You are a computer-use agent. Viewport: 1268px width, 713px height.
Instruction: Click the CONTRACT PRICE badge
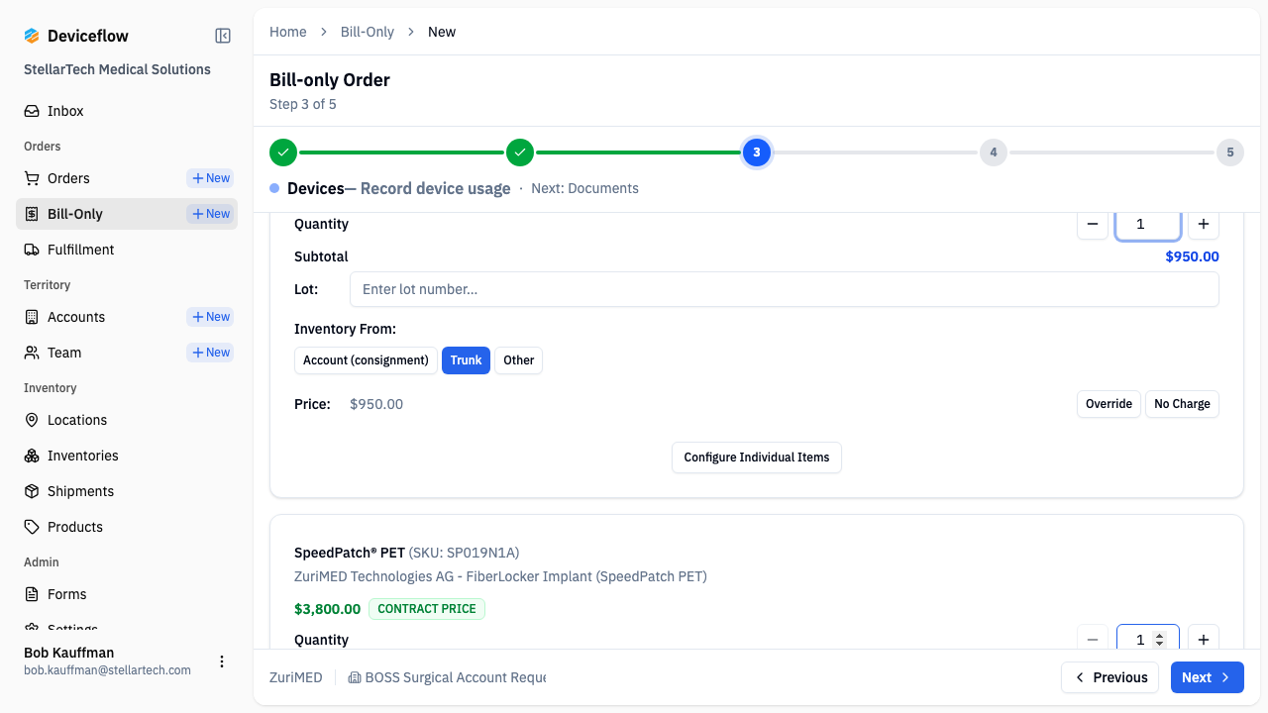coord(427,609)
